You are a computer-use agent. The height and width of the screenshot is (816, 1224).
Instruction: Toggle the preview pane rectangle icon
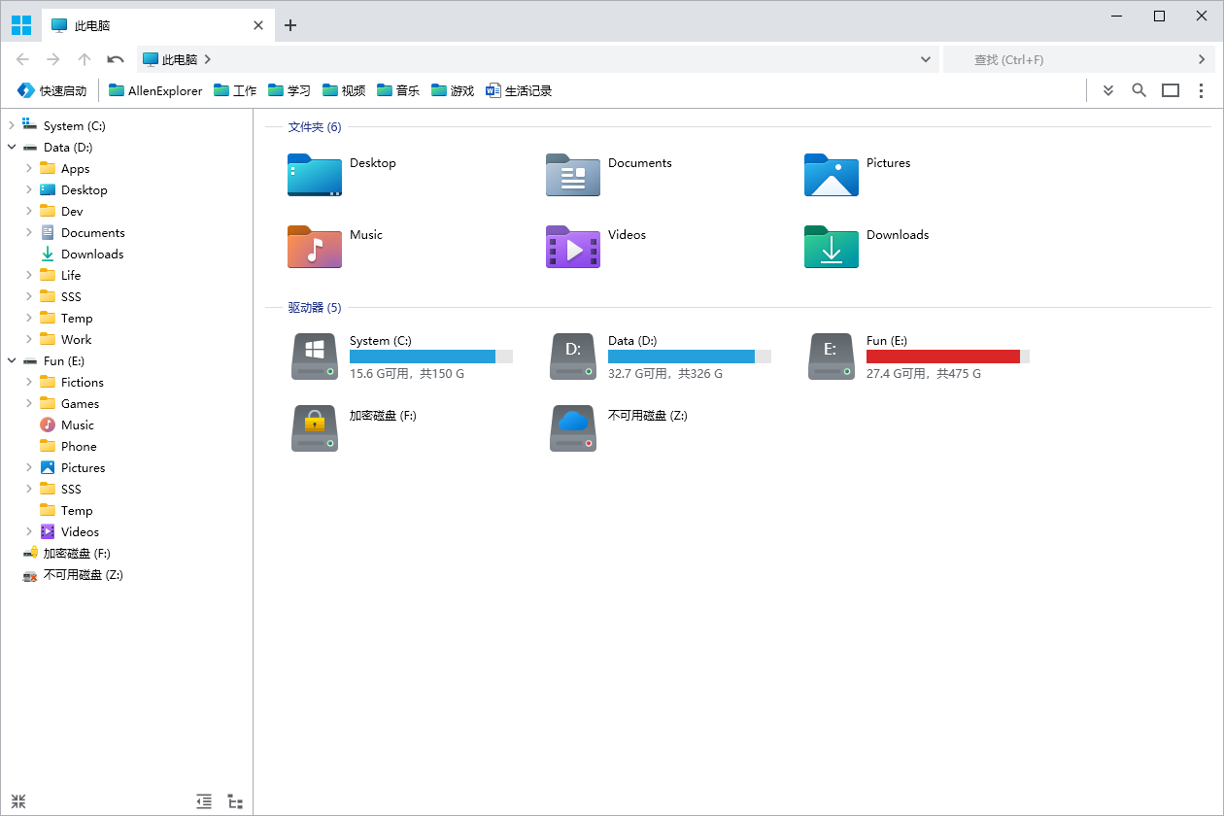1171,90
